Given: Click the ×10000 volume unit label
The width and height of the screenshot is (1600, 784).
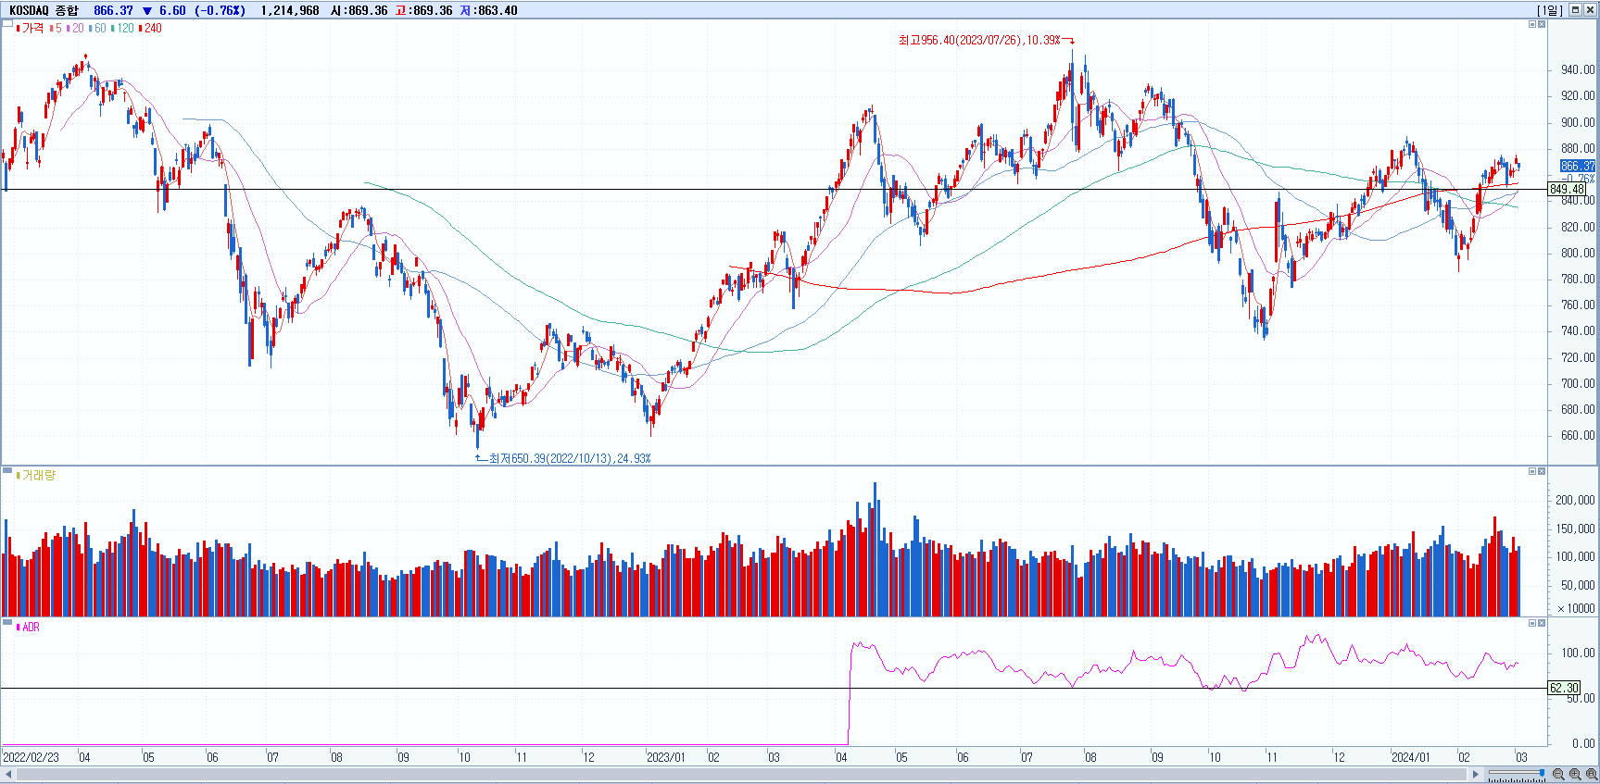Looking at the screenshot, I should [x=1576, y=608].
